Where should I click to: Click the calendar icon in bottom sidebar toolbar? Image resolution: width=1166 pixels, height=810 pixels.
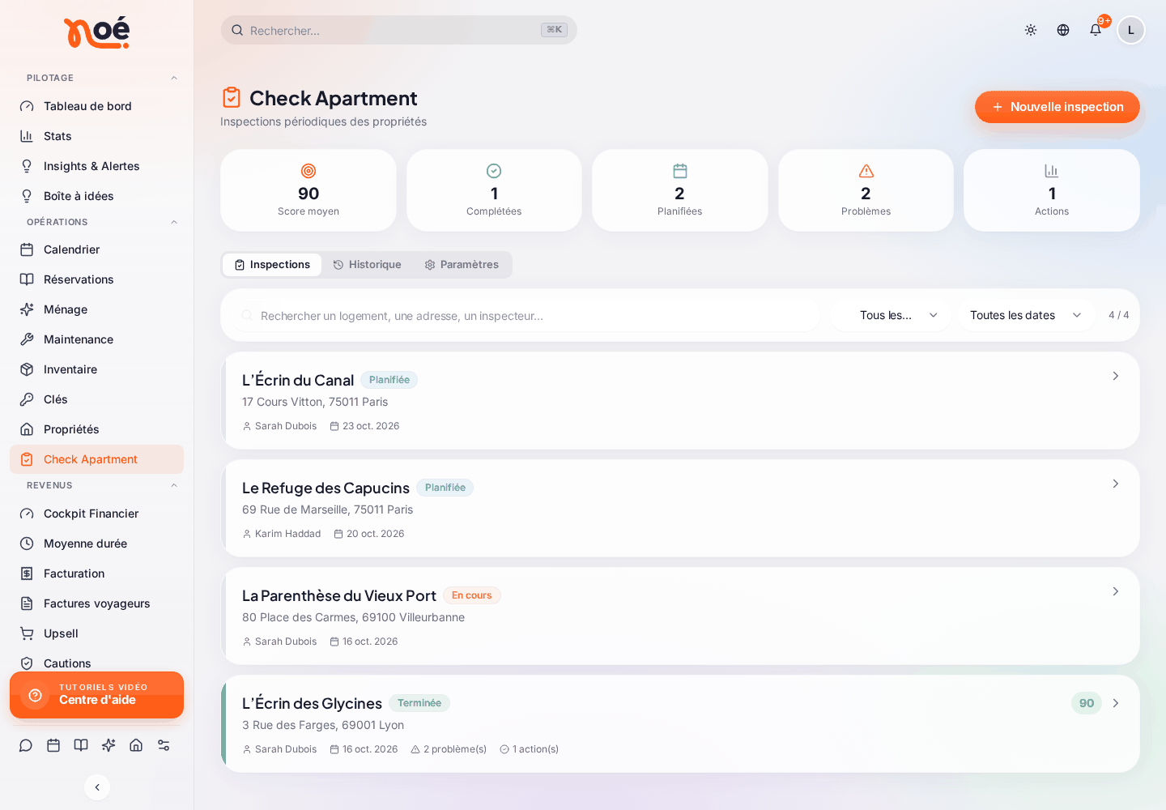pos(53,745)
